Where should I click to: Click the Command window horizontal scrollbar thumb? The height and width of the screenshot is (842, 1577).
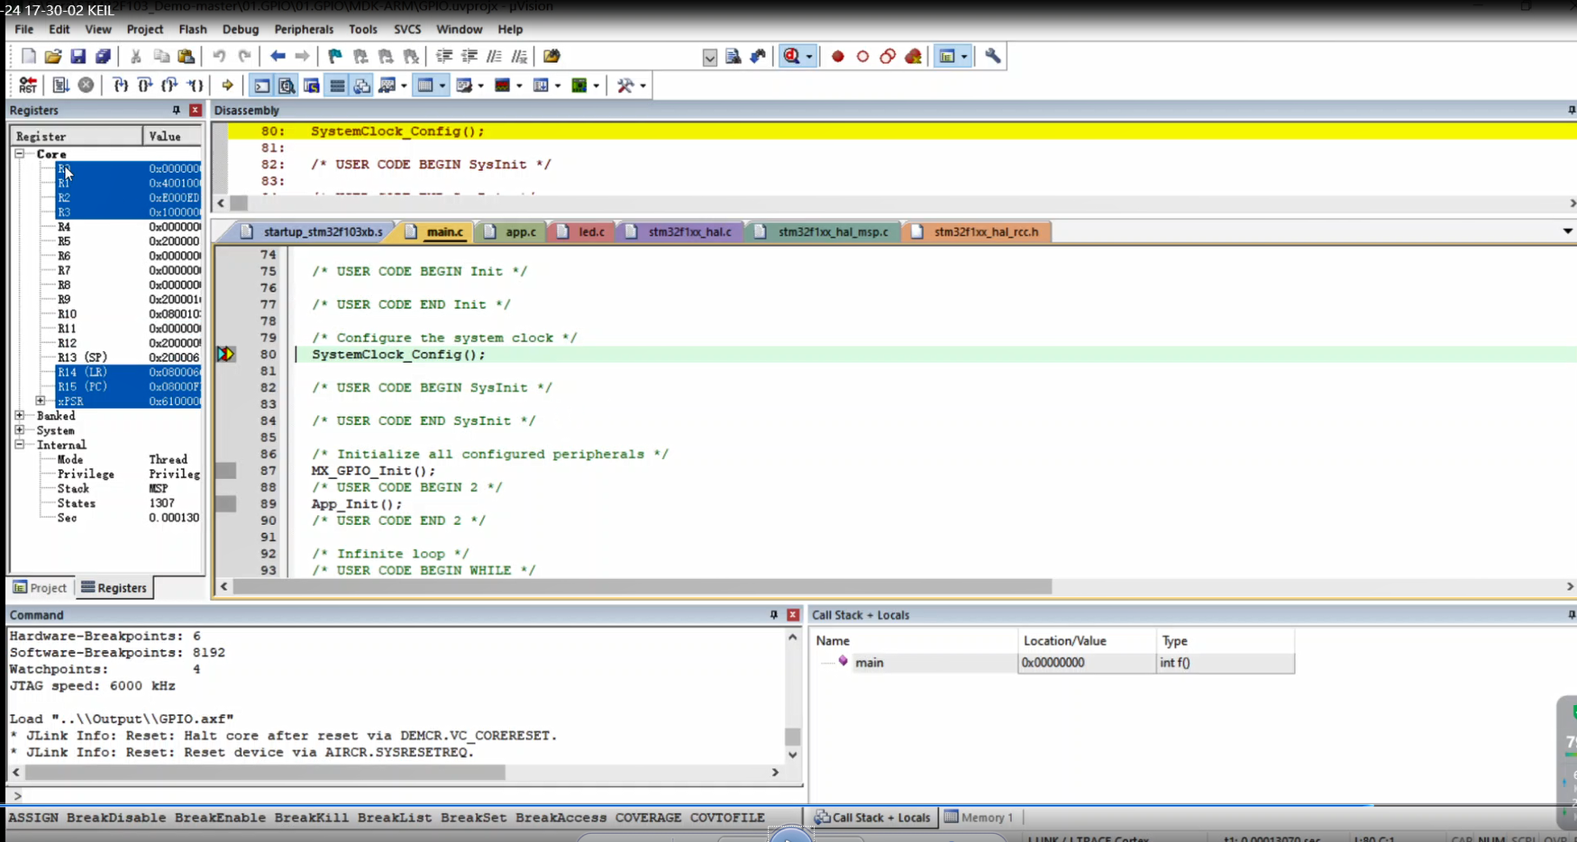coord(265,773)
